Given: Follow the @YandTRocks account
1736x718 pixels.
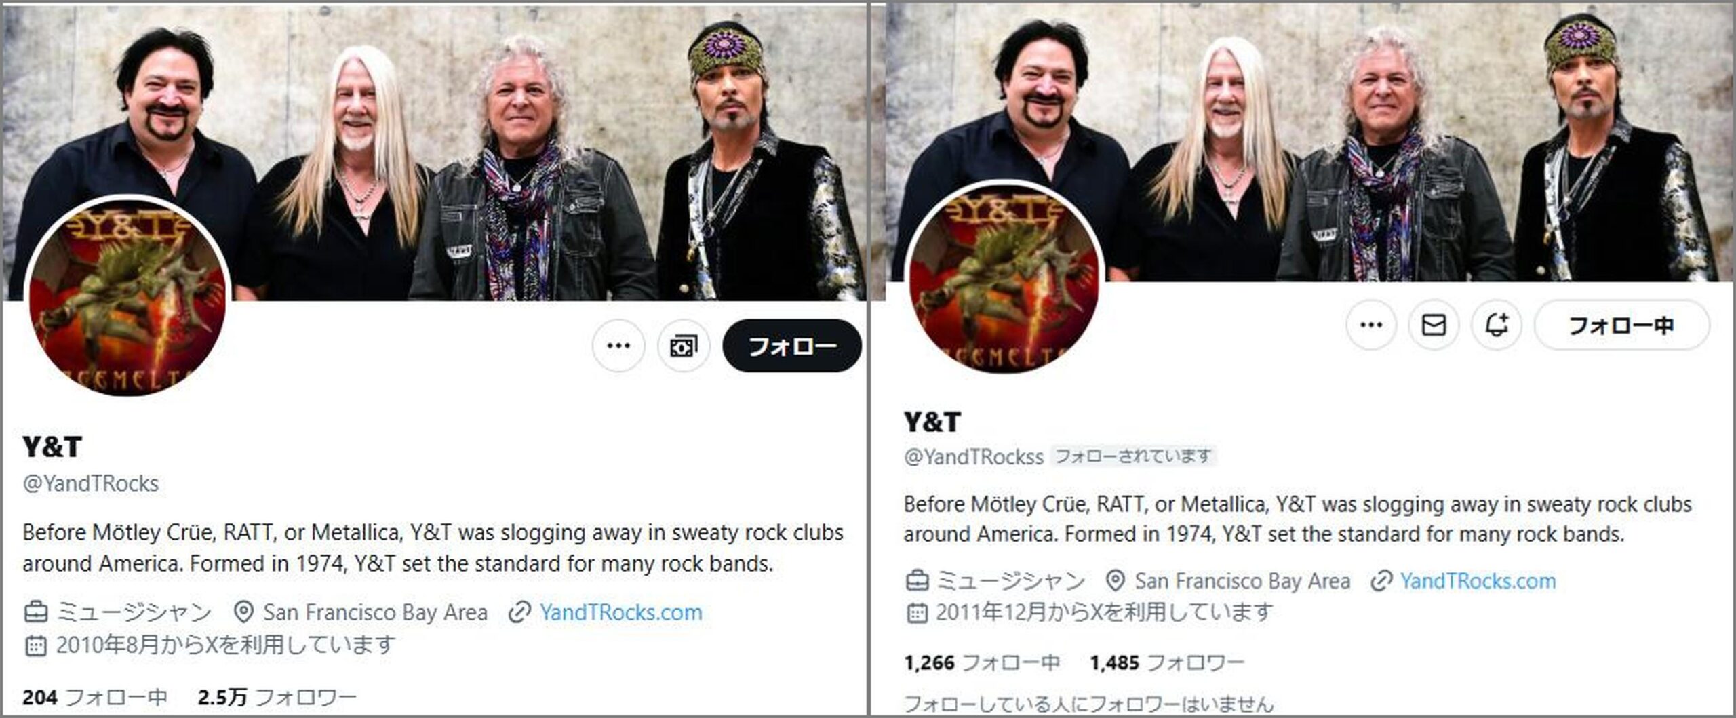Looking at the screenshot, I should (792, 346).
